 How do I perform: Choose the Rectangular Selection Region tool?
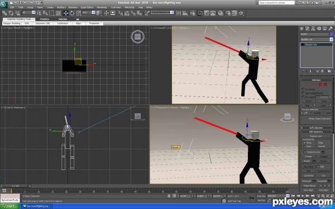tap(52, 13)
